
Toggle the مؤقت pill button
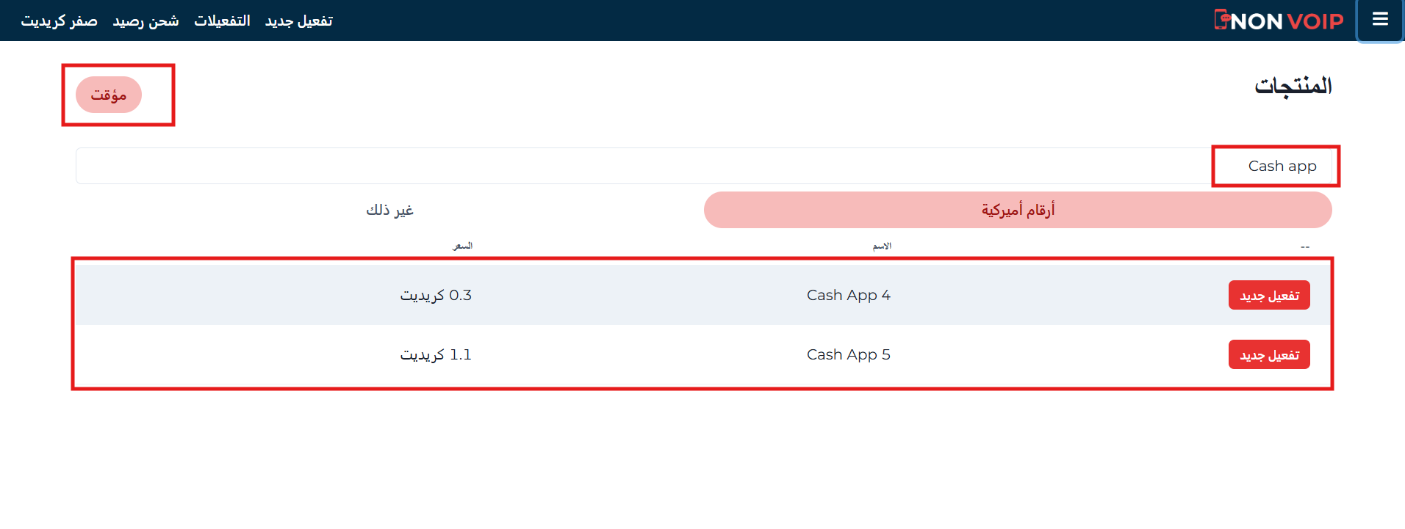pos(109,95)
